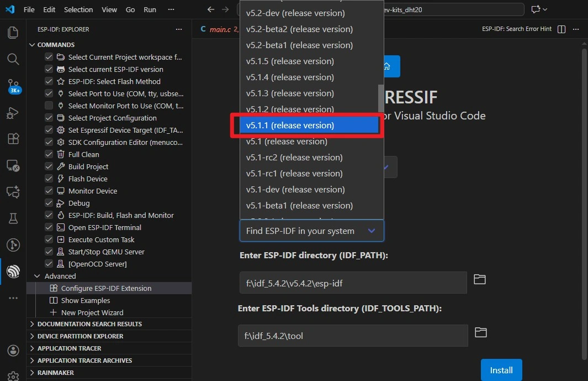
Task: Open the Selection menu
Action: [x=78, y=9]
